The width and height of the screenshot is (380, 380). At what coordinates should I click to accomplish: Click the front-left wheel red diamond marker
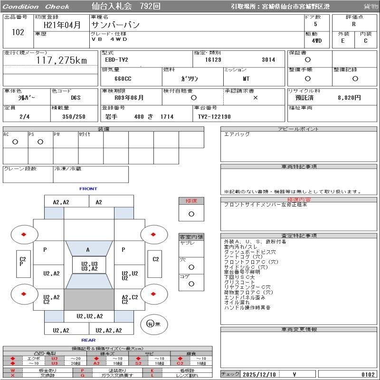(x=23, y=234)
